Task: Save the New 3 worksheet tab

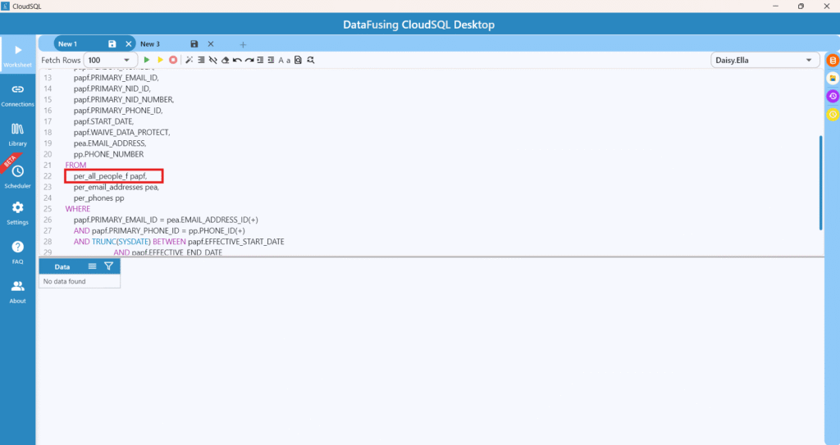Action: 194,44
